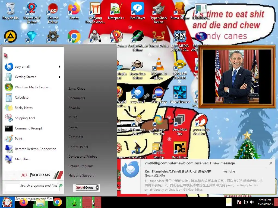Viewport: 278px width, 208px height.
Task: Launch Bejeweled 2 Deluxe shortcut
Action: [x=31, y=13]
